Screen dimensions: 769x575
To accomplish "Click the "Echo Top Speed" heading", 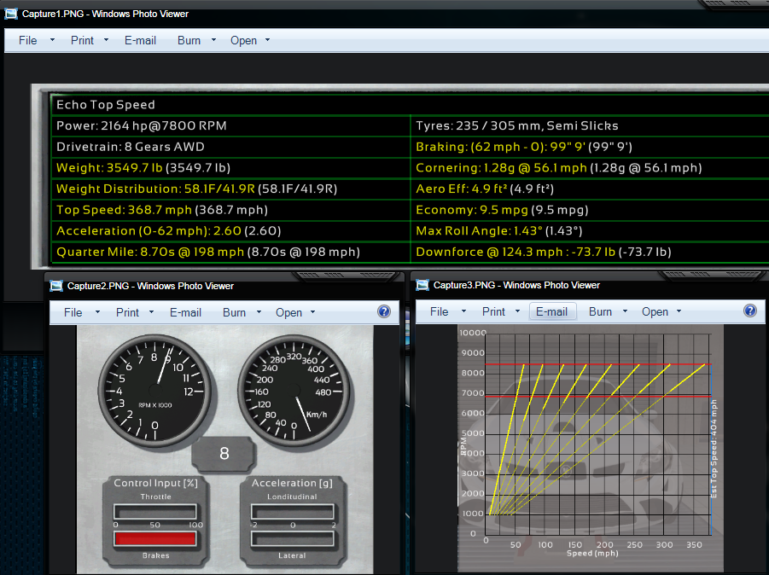I will pyautogui.click(x=106, y=104).
